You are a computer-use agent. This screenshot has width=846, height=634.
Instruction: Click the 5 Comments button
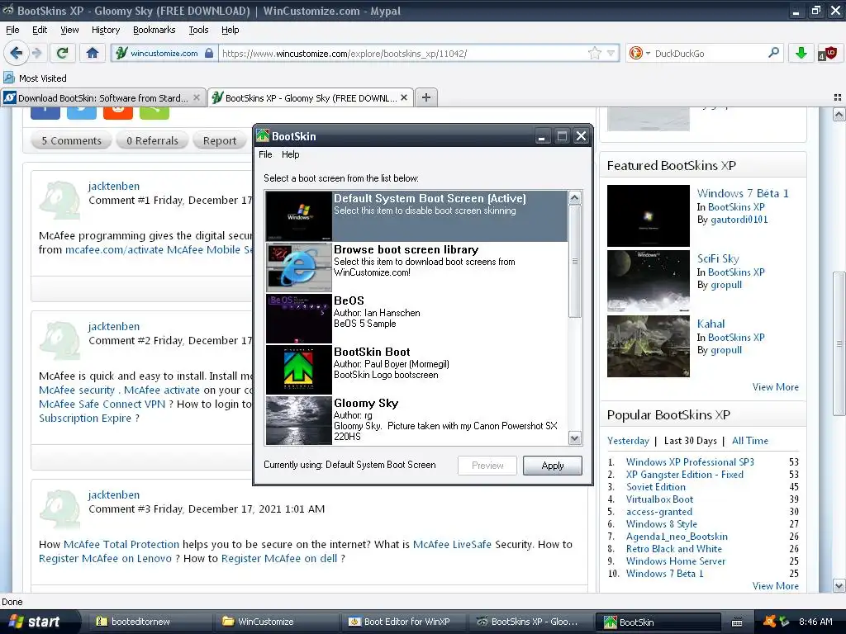(x=71, y=140)
